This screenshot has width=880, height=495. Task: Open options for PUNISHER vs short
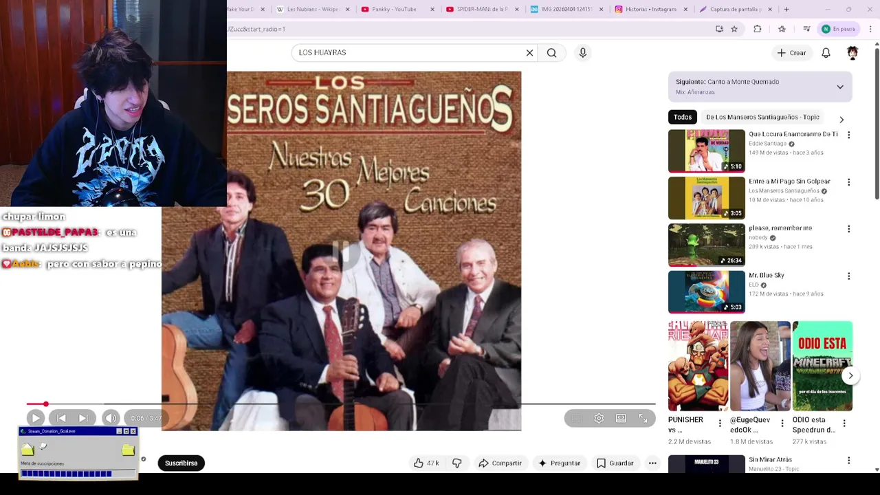tap(720, 423)
